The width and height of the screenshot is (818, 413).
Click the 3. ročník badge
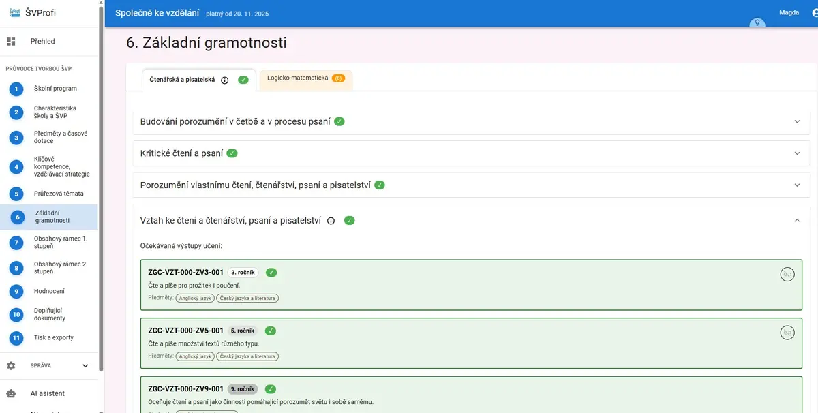(243, 273)
